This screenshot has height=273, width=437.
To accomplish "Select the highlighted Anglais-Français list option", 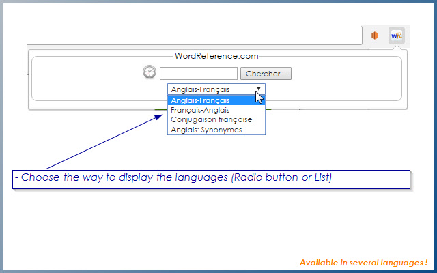I will pos(216,100).
